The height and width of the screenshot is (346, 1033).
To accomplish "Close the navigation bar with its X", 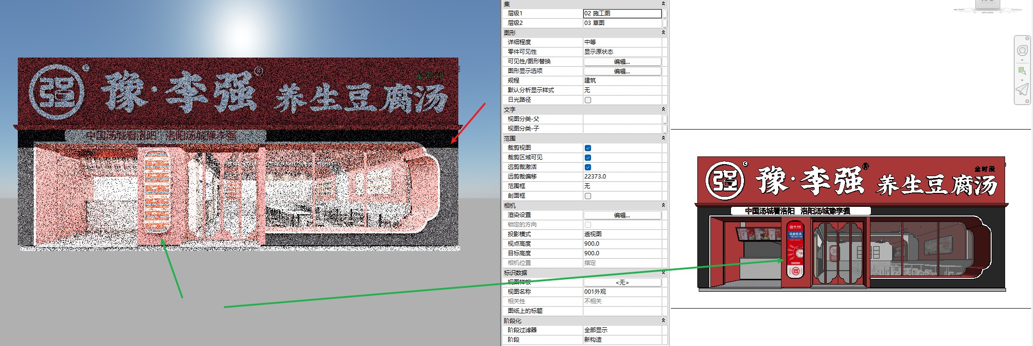I will [x=1027, y=39].
